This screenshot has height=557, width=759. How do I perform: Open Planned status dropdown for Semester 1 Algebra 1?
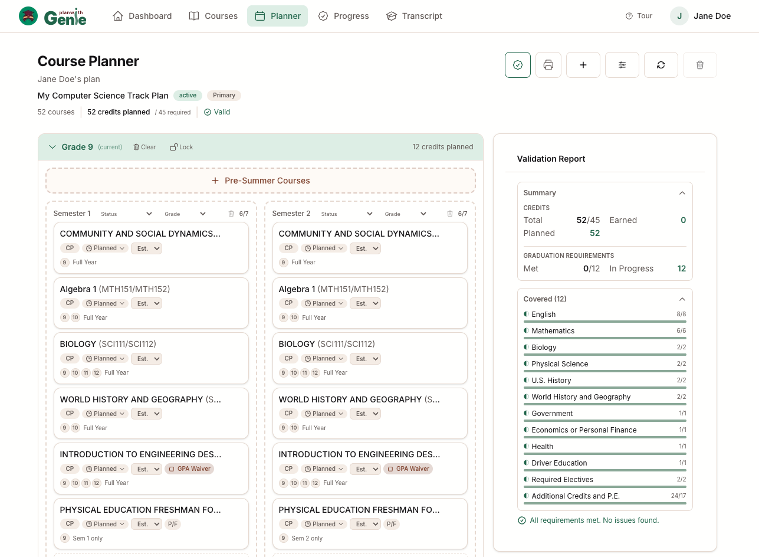(105, 303)
